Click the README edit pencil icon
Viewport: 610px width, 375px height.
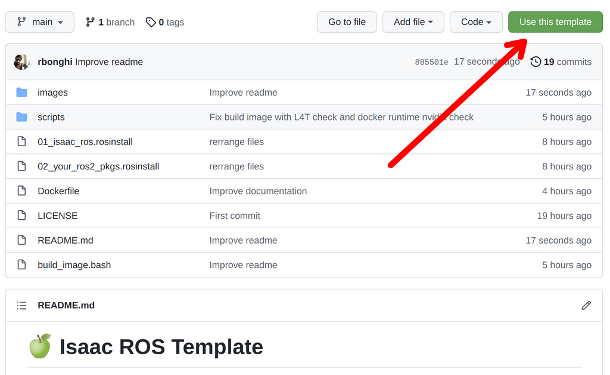[586, 305]
